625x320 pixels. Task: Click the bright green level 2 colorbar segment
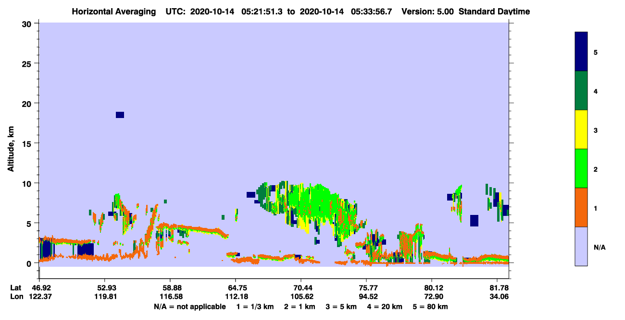(x=581, y=168)
